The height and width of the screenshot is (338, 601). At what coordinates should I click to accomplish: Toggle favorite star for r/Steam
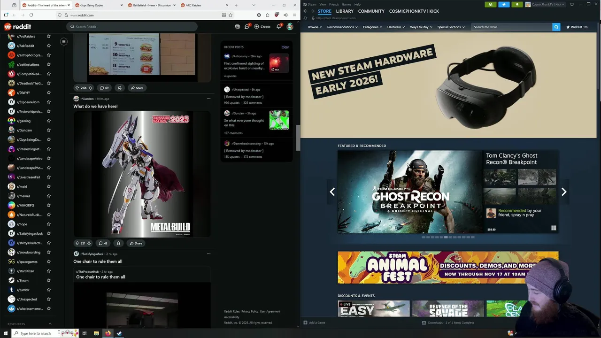[x=49, y=280]
